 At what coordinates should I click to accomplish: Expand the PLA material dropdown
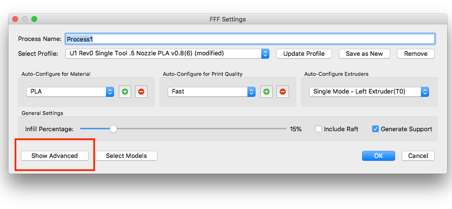pyautogui.click(x=70, y=92)
